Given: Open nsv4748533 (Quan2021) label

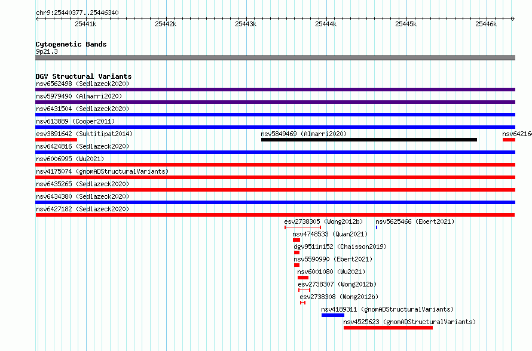Looking at the screenshot, I should (x=330, y=234).
